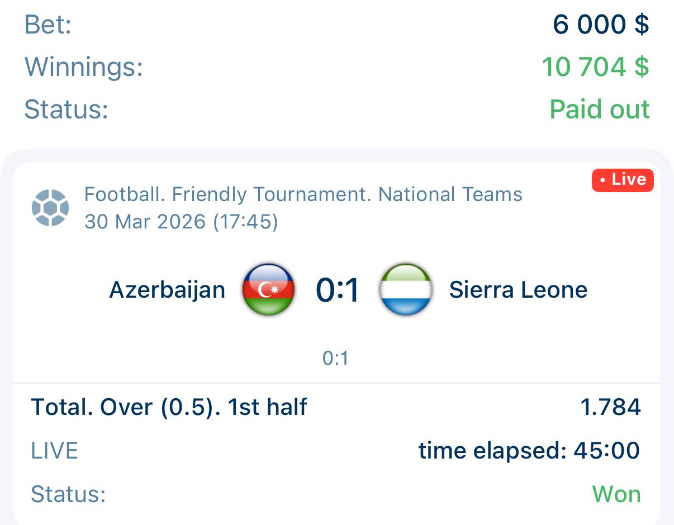Click the odds value 1.784

(x=611, y=407)
